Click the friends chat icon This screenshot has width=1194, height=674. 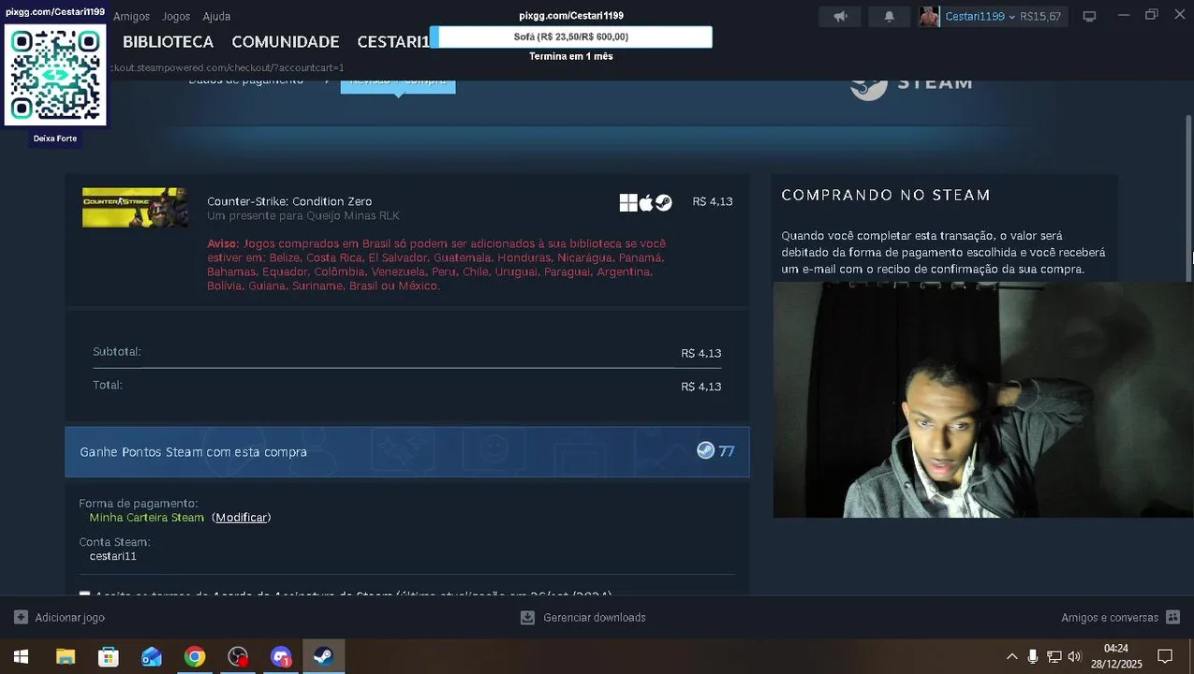coord(1172,618)
